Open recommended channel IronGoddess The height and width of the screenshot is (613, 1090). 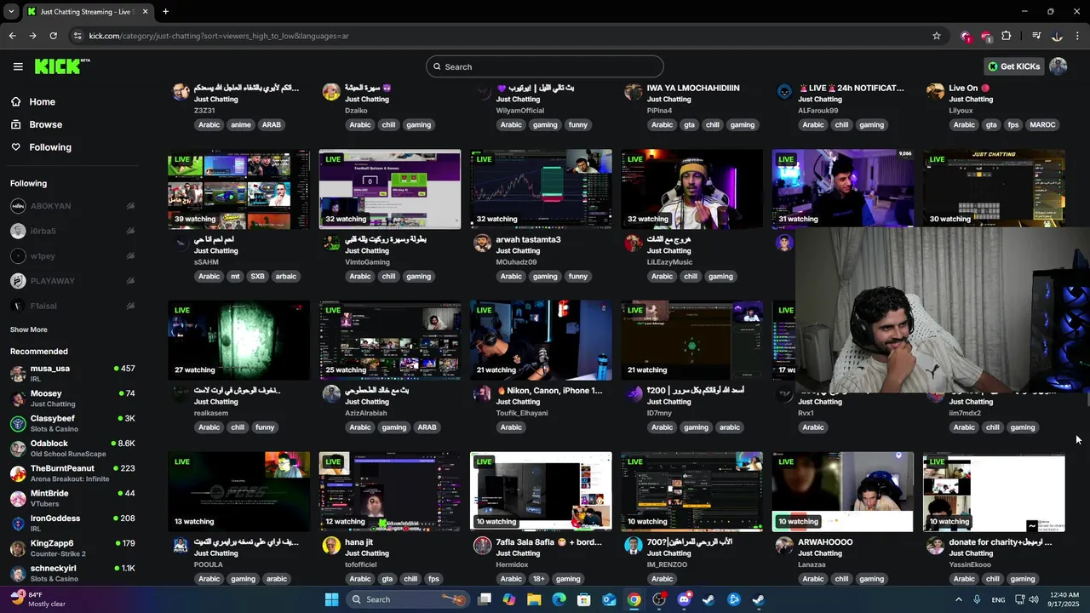tap(72, 523)
